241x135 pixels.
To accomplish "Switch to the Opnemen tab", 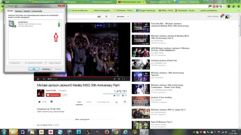I will point(19,11).
